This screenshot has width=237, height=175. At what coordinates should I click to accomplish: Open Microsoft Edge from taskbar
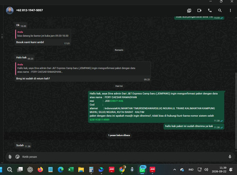click(x=61, y=170)
